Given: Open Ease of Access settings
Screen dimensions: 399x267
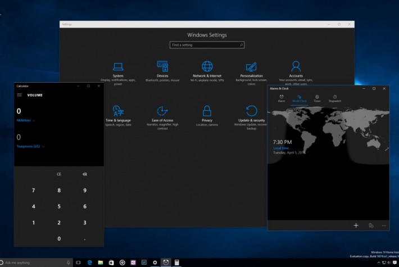Looking at the screenshot, I should coord(162,118).
